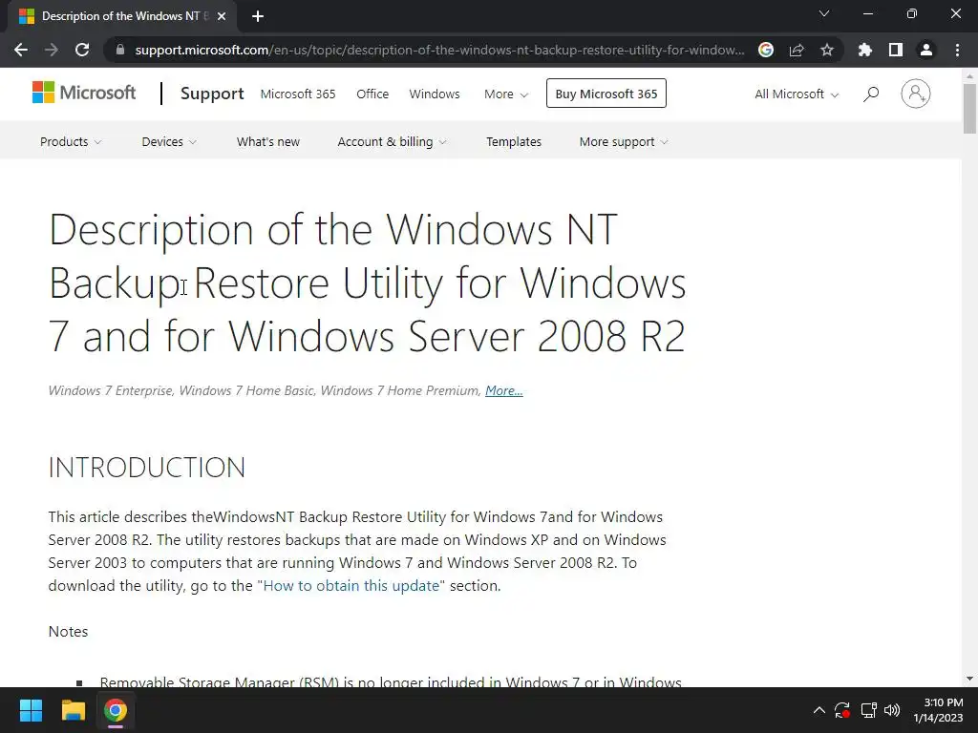Open the Windows Start button
This screenshot has height=733, width=978.
click(x=31, y=710)
